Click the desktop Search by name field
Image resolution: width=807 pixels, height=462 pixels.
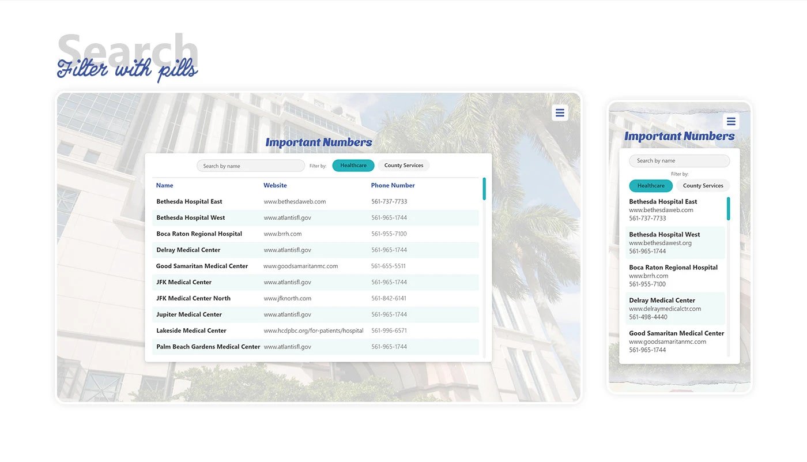pyautogui.click(x=251, y=166)
